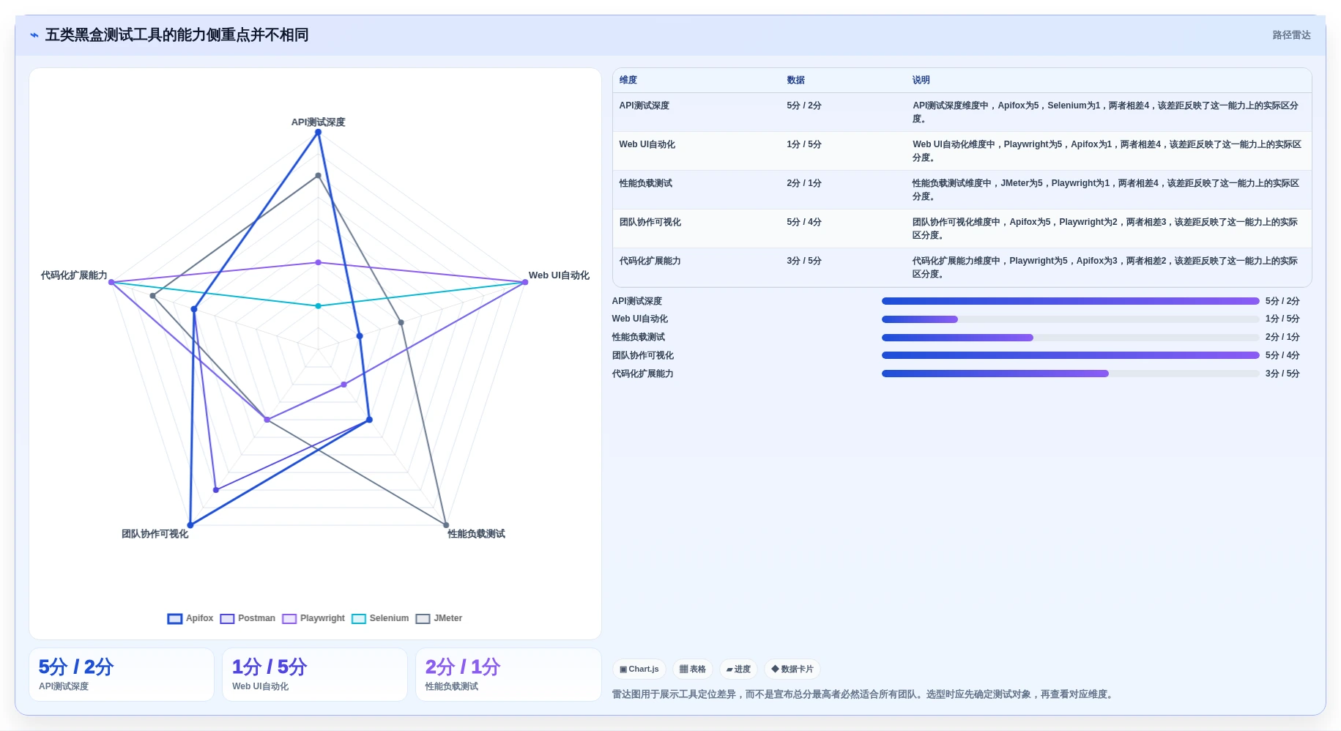Toggle the Playwright legend series
This screenshot has width=1341, height=731.
click(x=313, y=618)
